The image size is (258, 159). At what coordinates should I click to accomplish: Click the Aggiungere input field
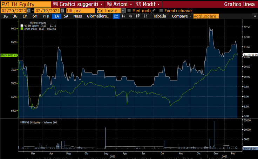pyautogui.click(x=206, y=16)
